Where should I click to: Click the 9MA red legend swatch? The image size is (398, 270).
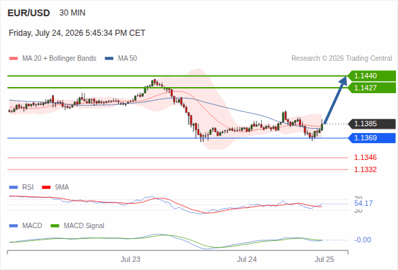click(x=46, y=188)
